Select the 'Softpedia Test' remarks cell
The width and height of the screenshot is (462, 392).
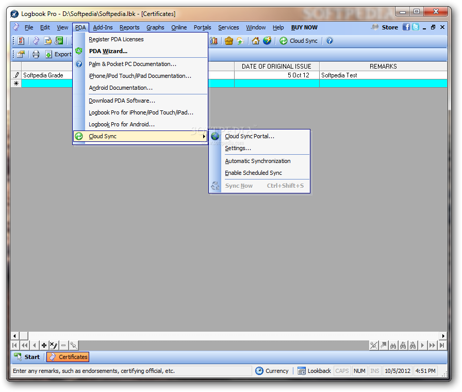tap(383, 75)
